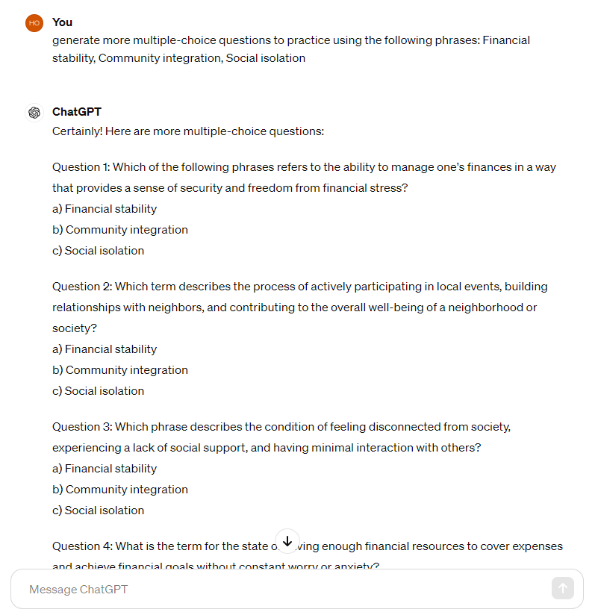Click the send message arrow button
The width and height of the screenshot is (598, 612).
pos(563,588)
